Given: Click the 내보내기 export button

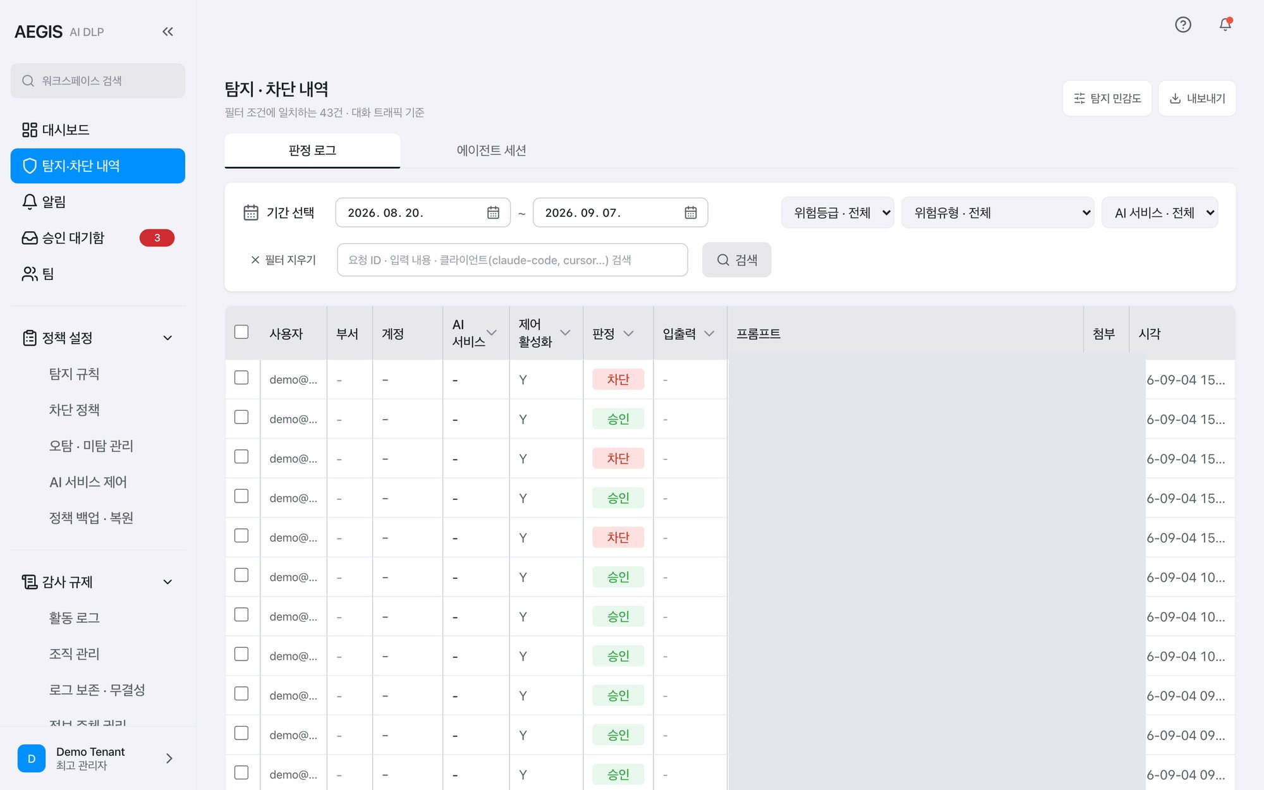Looking at the screenshot, I should (x=1197, y=99).
